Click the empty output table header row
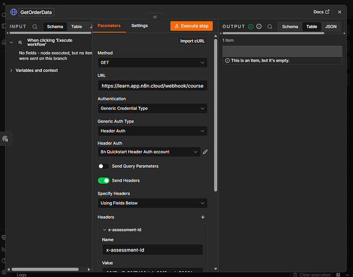 [x=282, y=51]
